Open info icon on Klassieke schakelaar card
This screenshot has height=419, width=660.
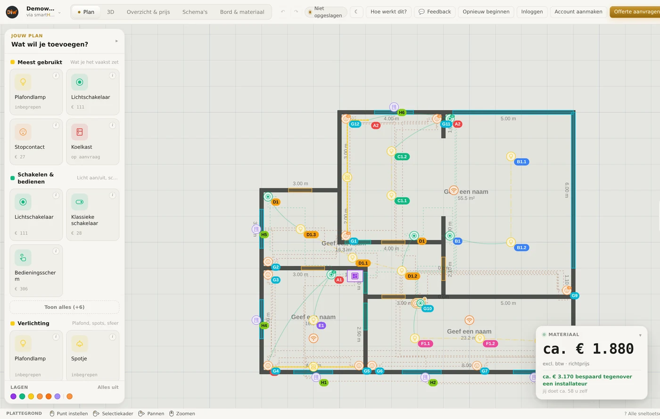(112, 195)
